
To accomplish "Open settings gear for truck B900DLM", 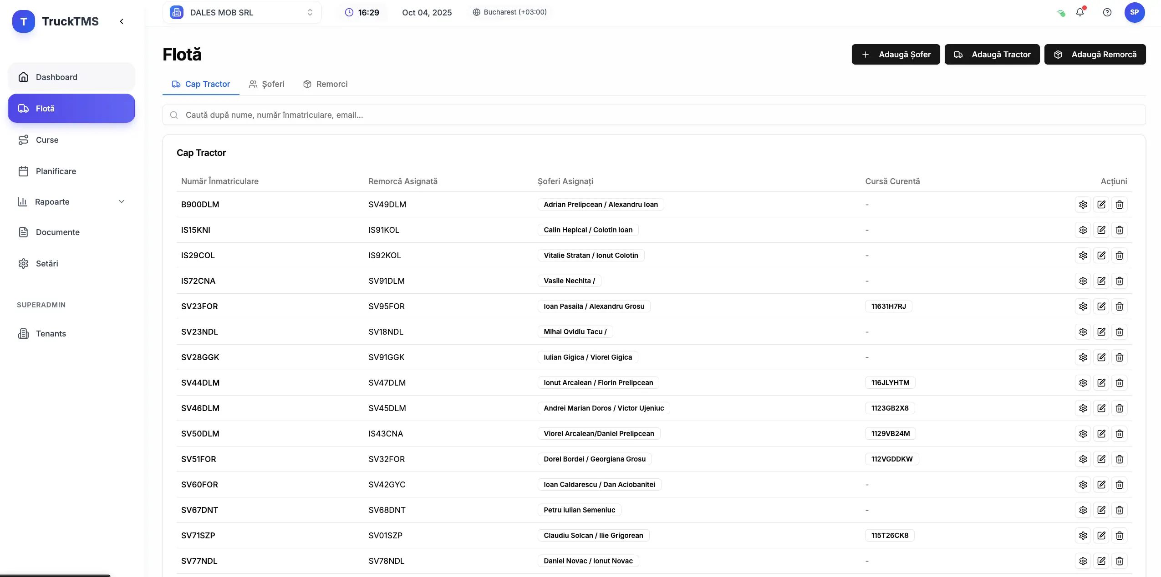I will [1083, 205].
